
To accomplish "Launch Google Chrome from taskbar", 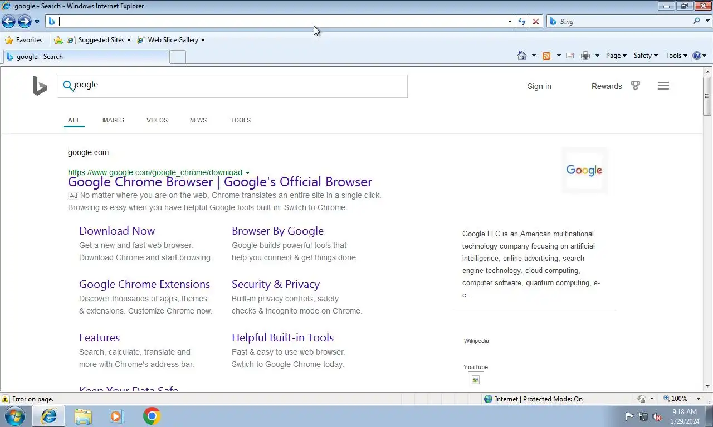I will point(152,416).
